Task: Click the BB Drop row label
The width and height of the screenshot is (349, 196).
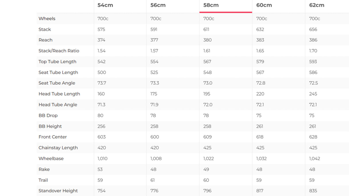Action: point(48,115)
